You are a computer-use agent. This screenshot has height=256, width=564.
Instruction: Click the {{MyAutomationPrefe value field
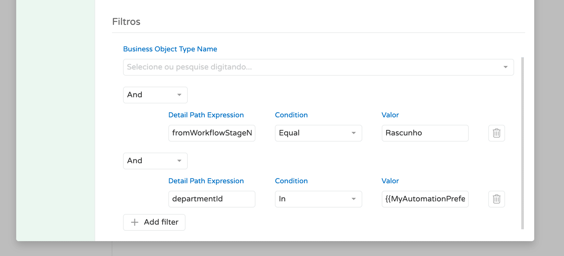pos(425,199)
